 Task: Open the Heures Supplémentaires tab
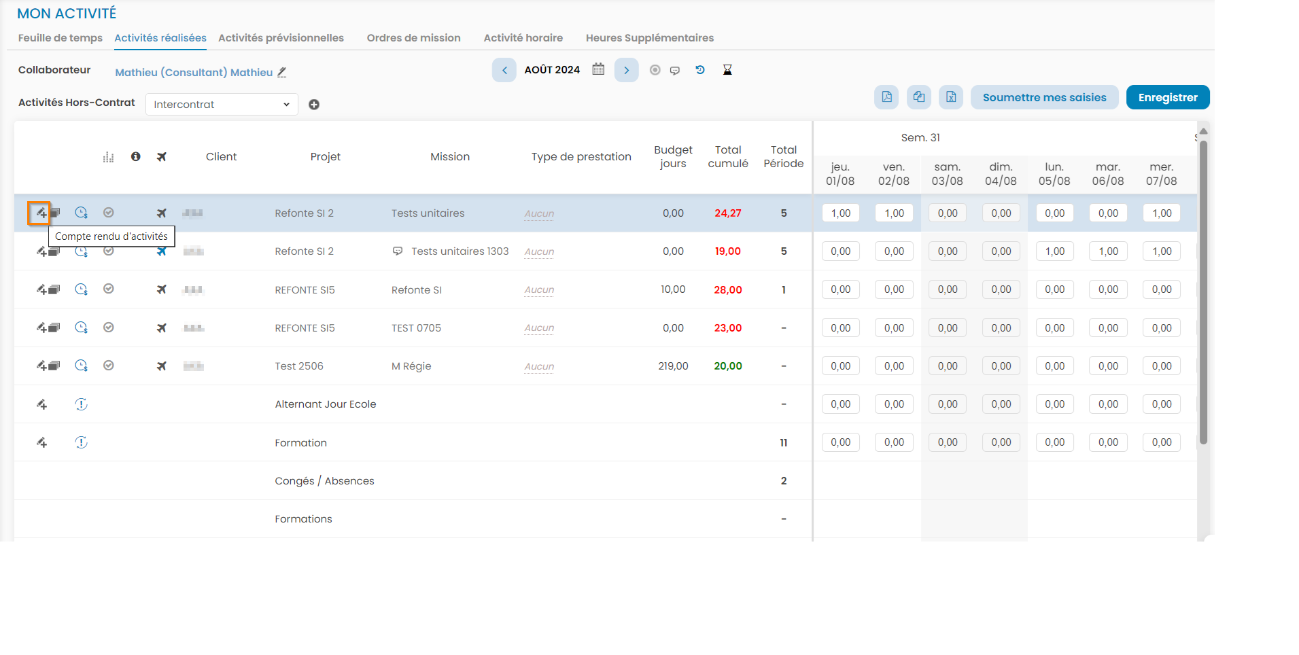coord(649,38)
